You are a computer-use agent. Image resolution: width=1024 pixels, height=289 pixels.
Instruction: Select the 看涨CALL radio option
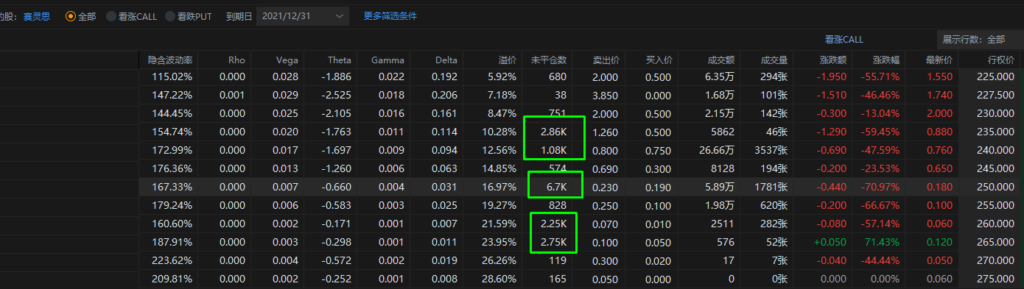111,16
